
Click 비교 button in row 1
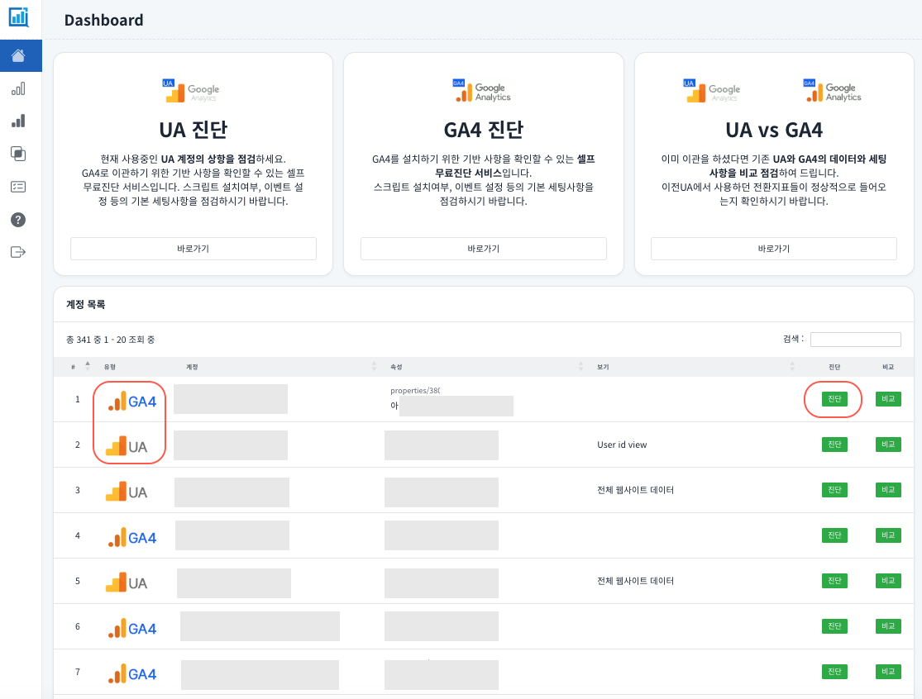(x=888, y=399)
